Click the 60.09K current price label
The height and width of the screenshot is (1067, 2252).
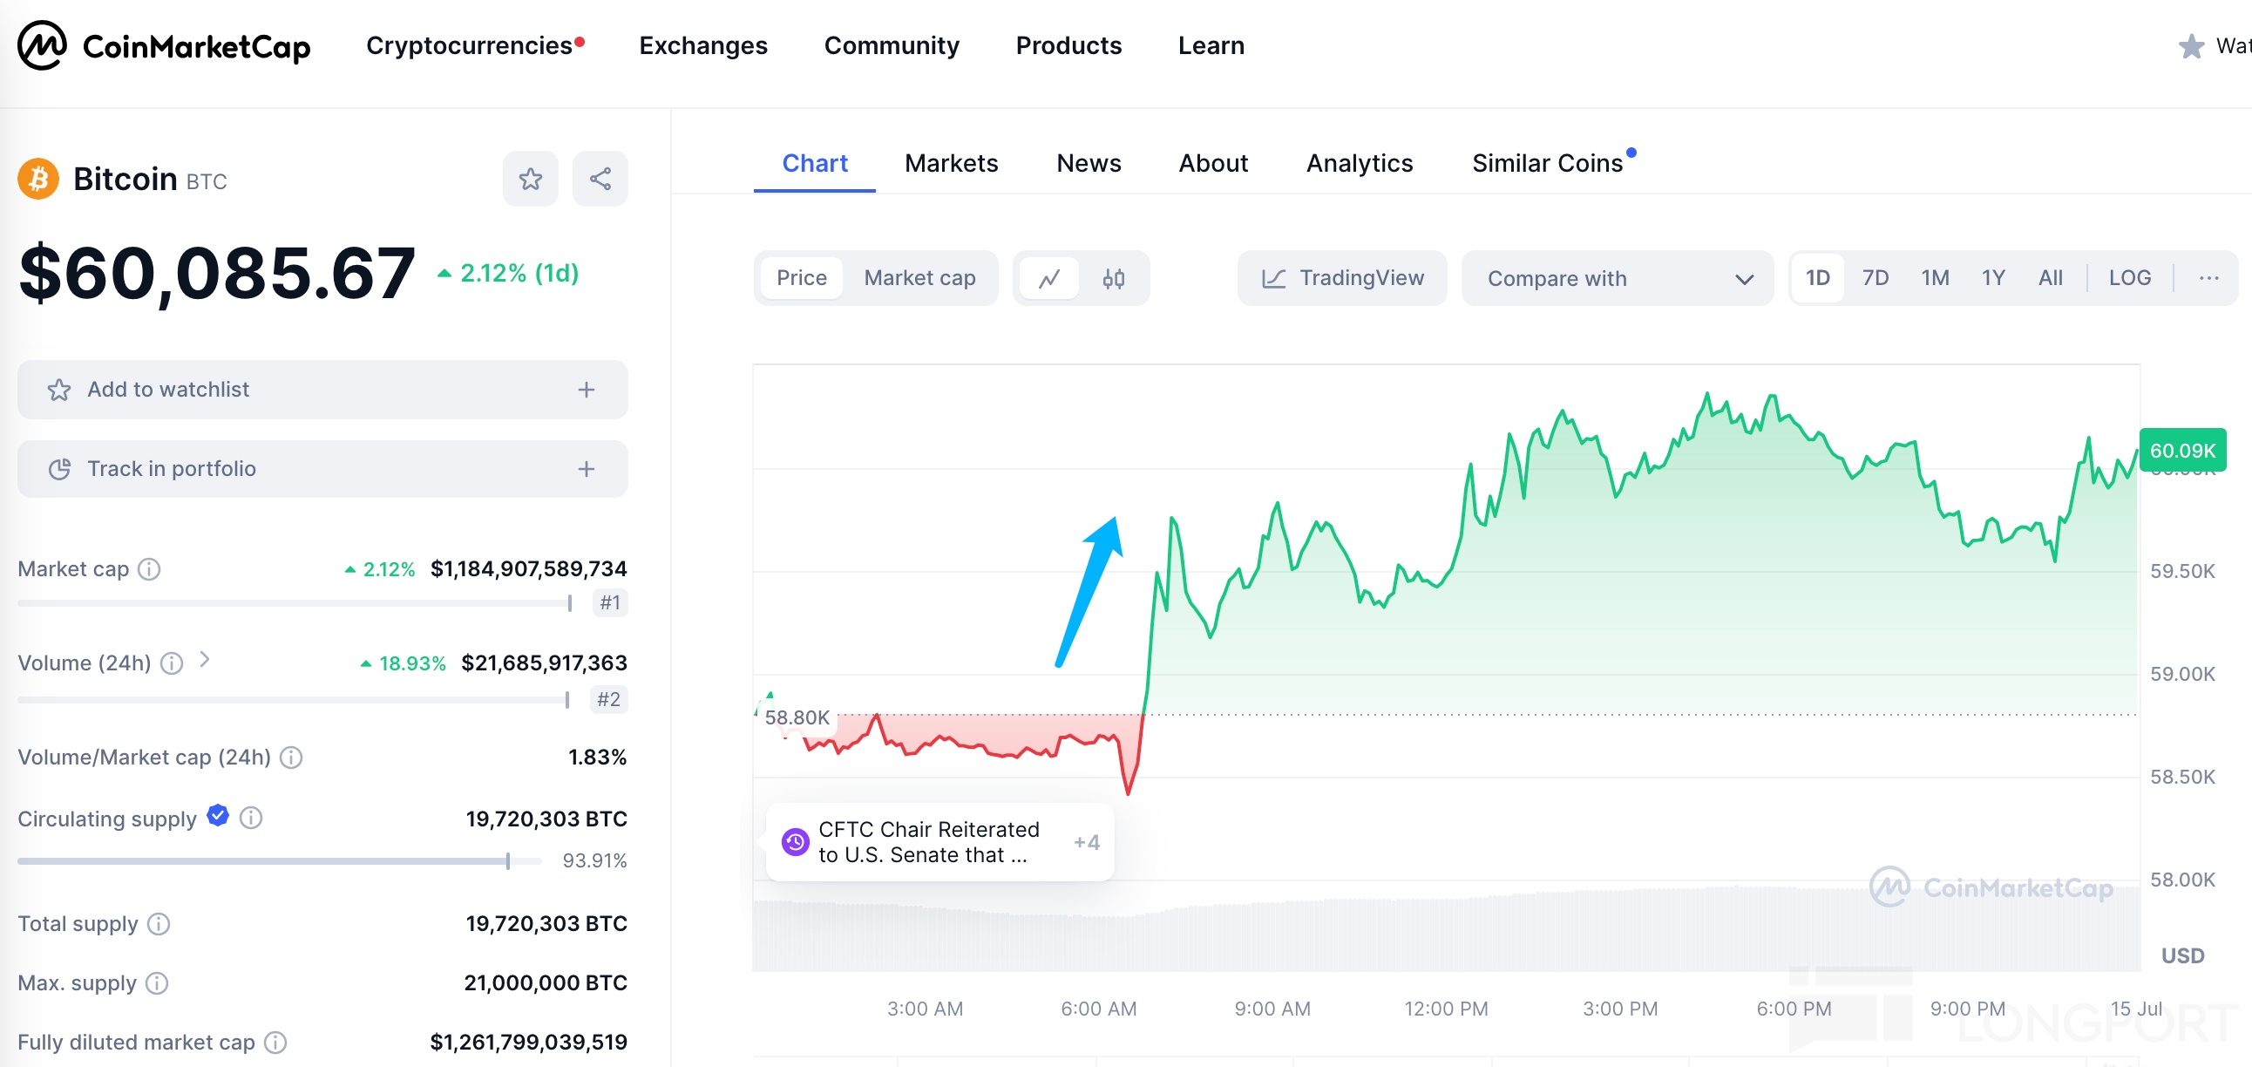[x=2182, y=451]
